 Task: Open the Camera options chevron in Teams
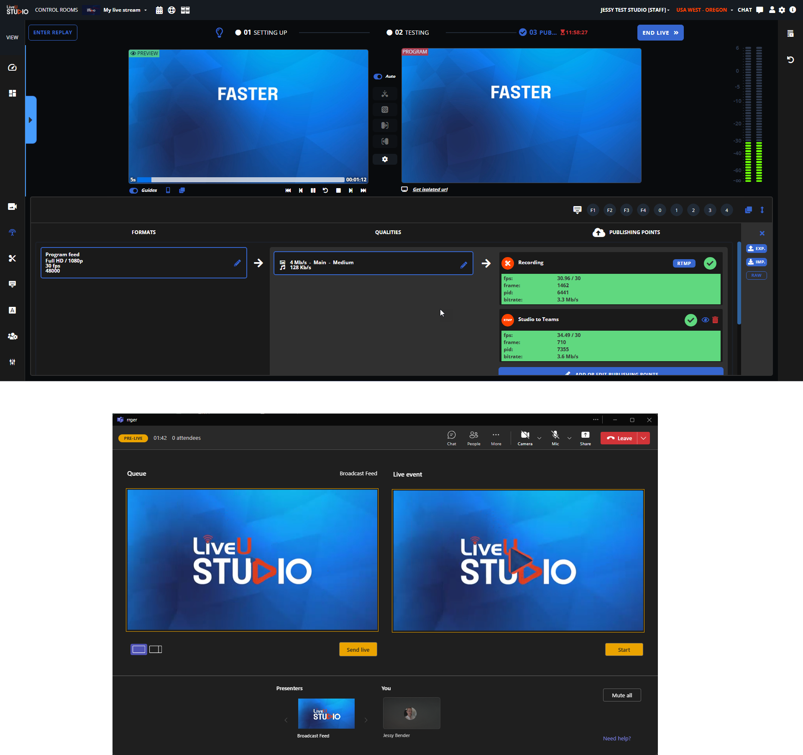[x=539, y=438]
